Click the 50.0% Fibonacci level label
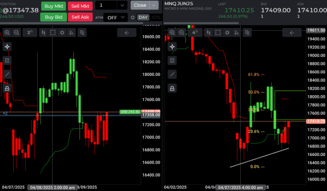 point(254,92)
